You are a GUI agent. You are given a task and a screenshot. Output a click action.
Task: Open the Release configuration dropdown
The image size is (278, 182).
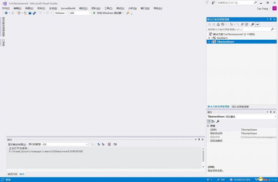click(61, 13)
